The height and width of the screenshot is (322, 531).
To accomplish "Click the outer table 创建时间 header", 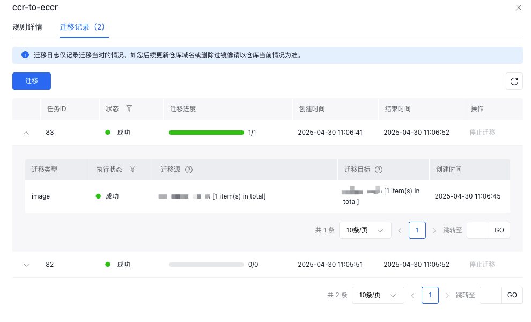I will click(312, 109).
